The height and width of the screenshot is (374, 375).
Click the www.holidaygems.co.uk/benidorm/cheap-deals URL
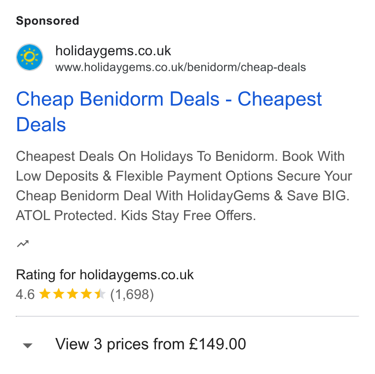tap(181, 67)
